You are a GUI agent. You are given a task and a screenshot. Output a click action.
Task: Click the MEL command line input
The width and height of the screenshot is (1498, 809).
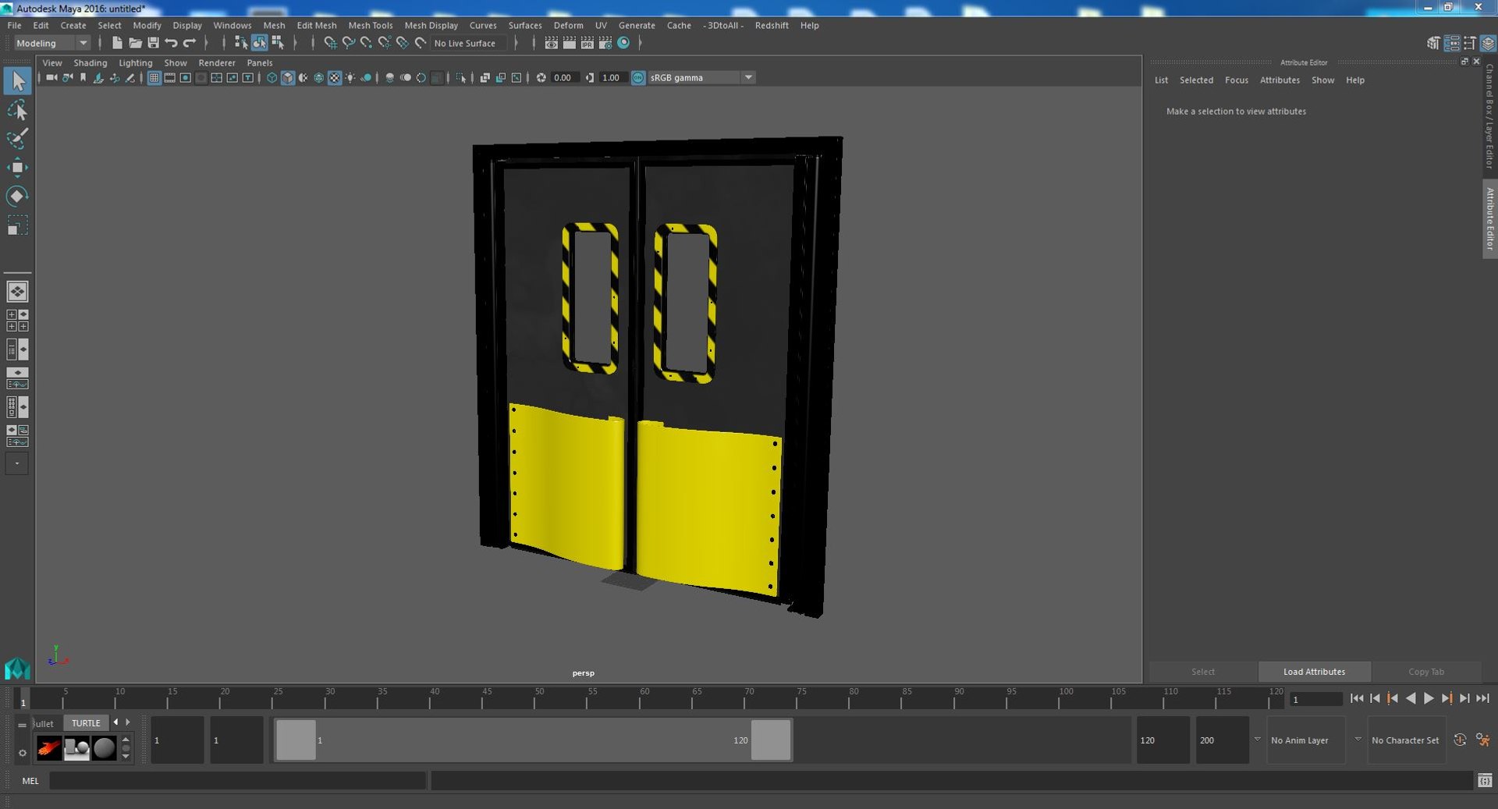[x=238, y=780]
